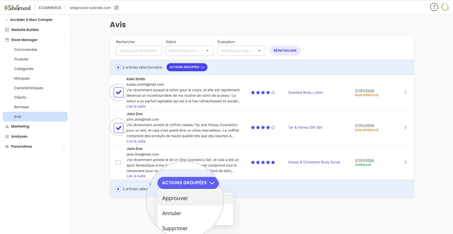This screenshot has height=234, width=453.
Task: Click five-star rating of Jane Doe review
Action: click(263, 163)
